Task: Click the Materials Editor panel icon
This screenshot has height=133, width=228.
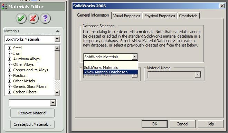Action: pos(4,7)
